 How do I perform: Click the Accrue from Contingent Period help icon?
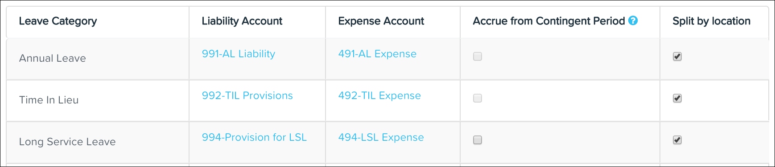(x=633, y=20)
